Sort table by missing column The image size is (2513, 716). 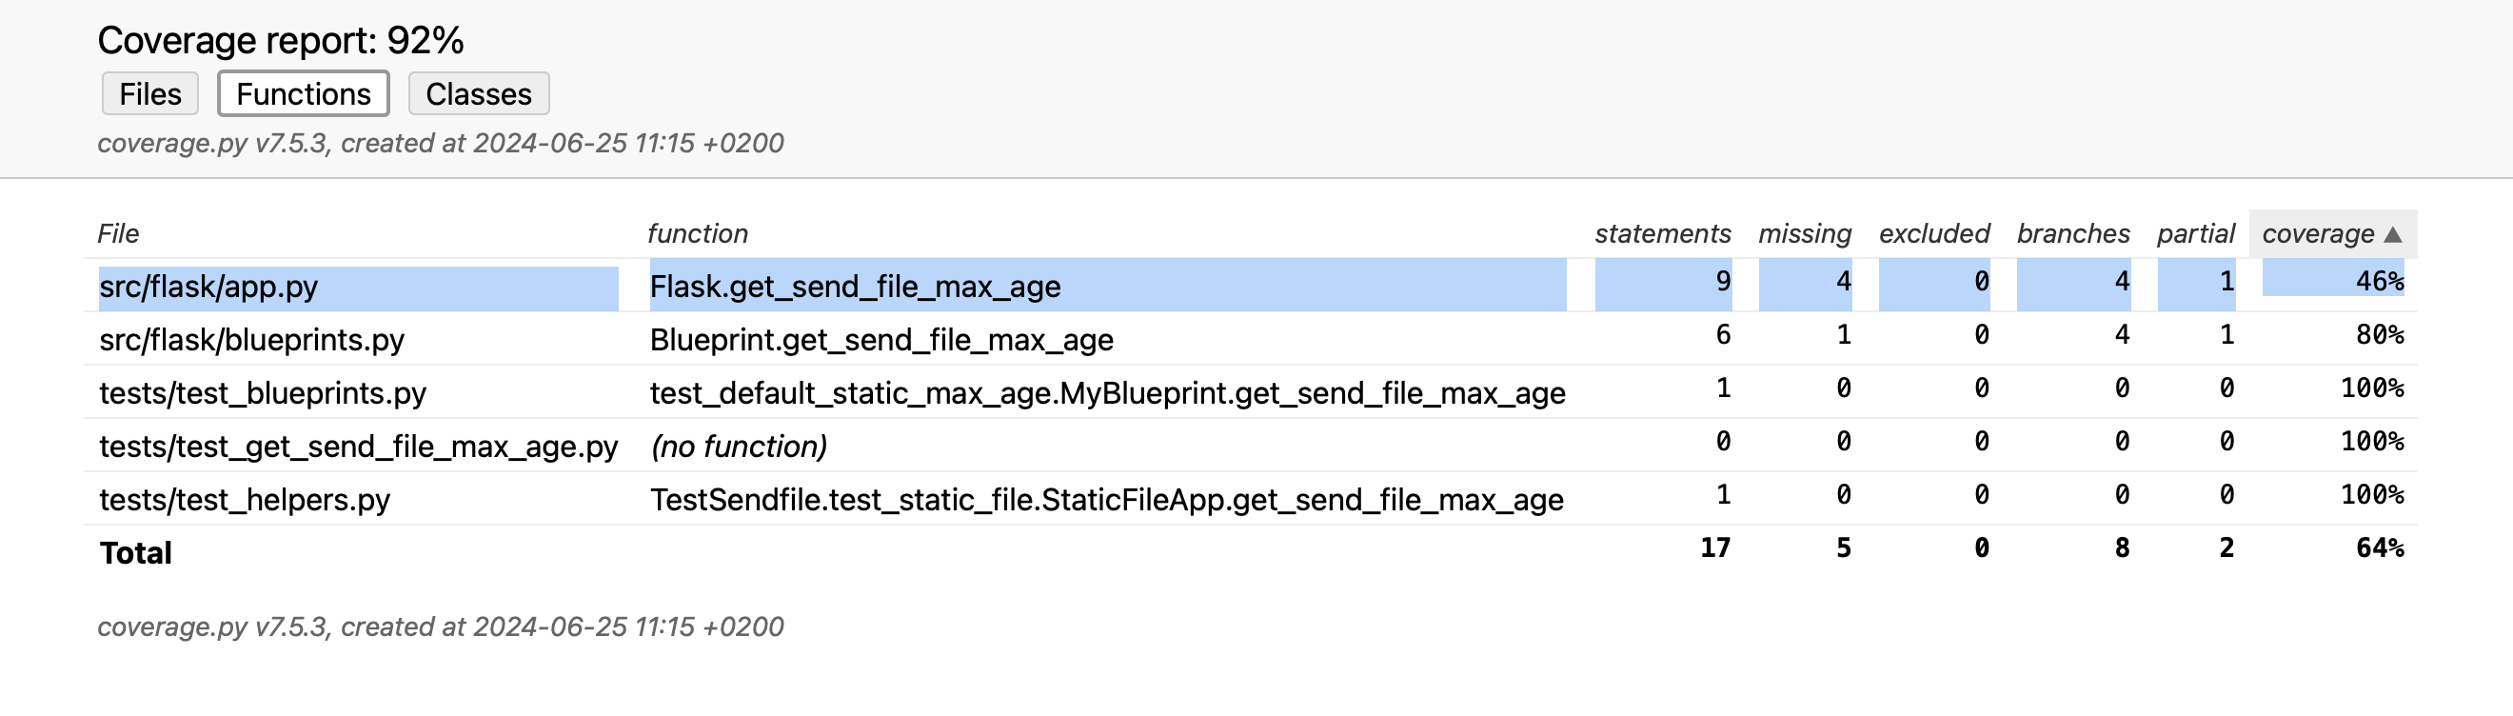click(1805, 234)
